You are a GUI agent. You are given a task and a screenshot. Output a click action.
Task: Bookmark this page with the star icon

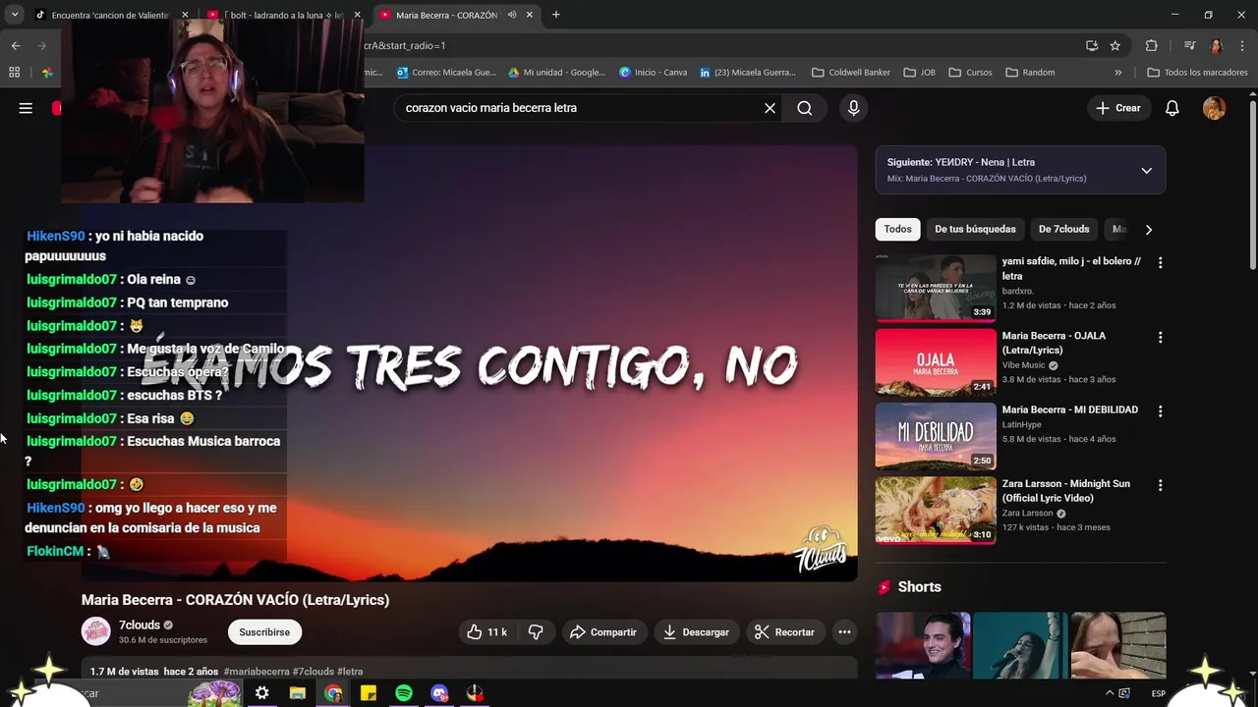(1115, 45)
